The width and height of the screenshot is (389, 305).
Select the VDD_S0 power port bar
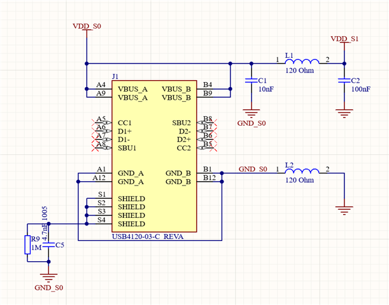coord(87,30)
